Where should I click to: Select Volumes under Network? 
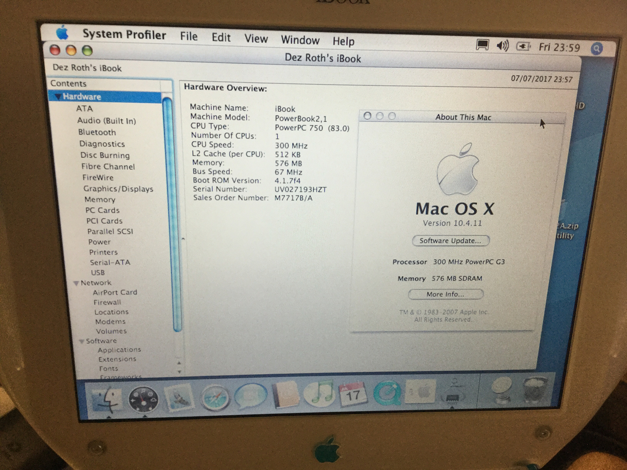click(111, 331)
